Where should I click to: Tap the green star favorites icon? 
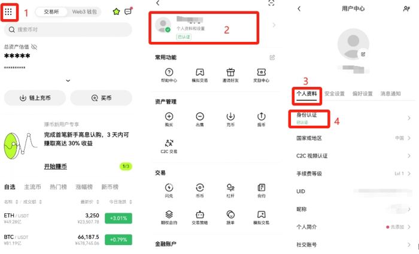pos(116,11)
